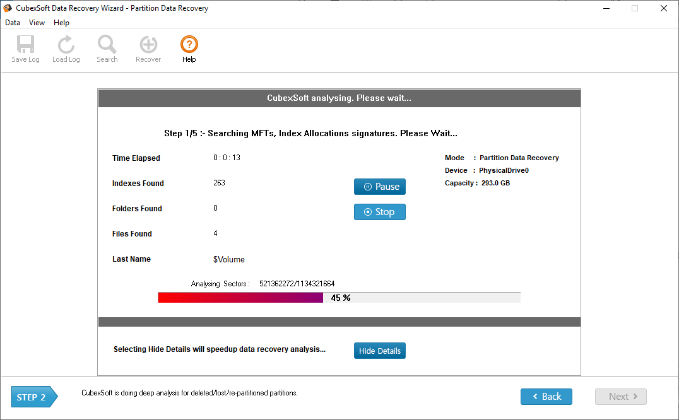The image size is (679, 420).
Task: Click the Save Log toolbar icon
Action: pos(25,49)
